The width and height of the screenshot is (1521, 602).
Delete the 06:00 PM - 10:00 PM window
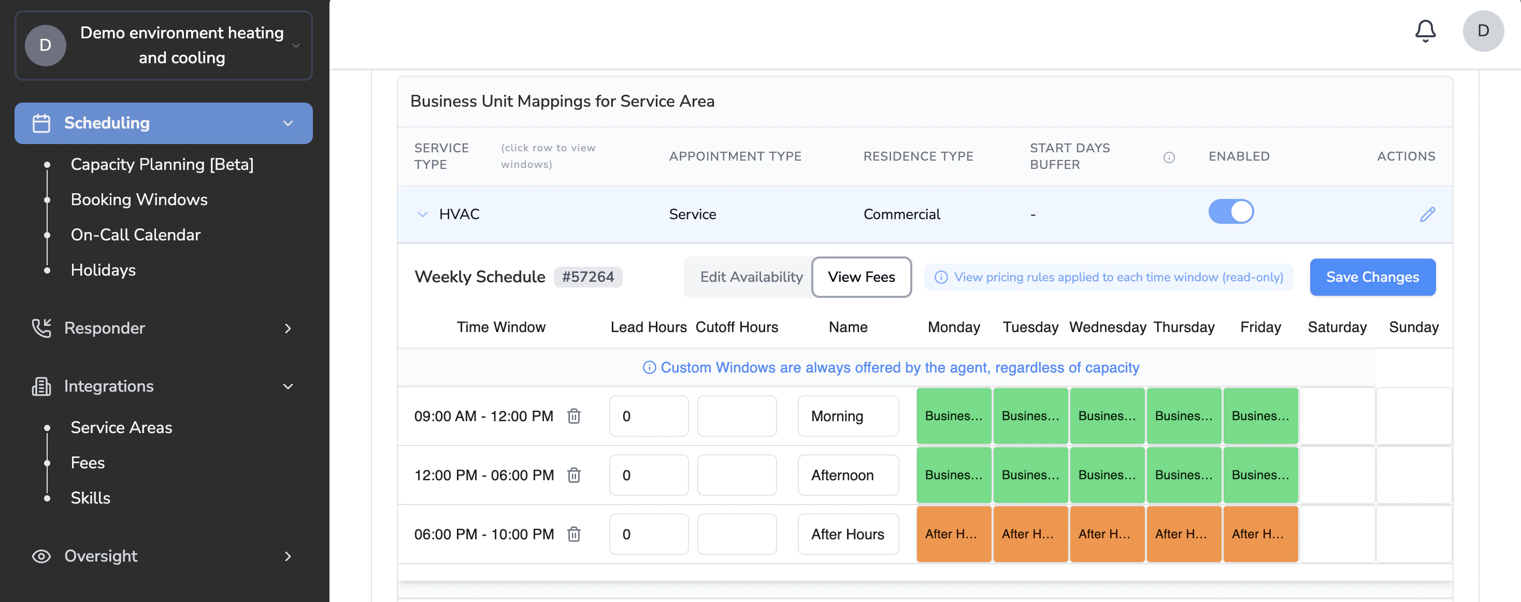[573, 534]
